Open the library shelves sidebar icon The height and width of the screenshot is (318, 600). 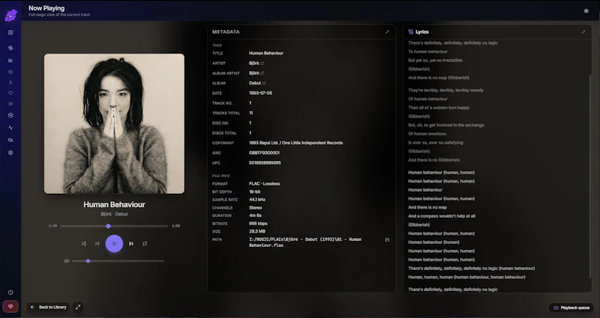pyautogui.click(x=10, y=61)
